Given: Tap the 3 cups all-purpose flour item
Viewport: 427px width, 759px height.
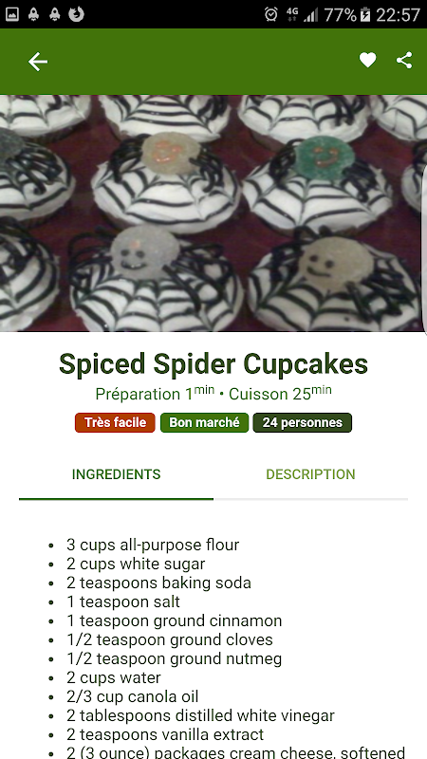Looking at the screenshot, I should click(x=153, y=545).
